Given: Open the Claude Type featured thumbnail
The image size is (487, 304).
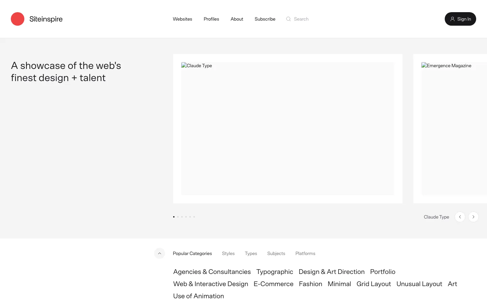Looking at the screenshot, I should pyautogui.click(x=288, y=129).
